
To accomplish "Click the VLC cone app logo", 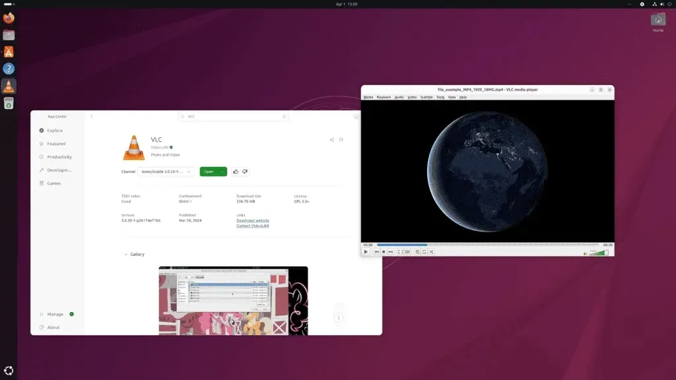I will (x=134, y=147).
